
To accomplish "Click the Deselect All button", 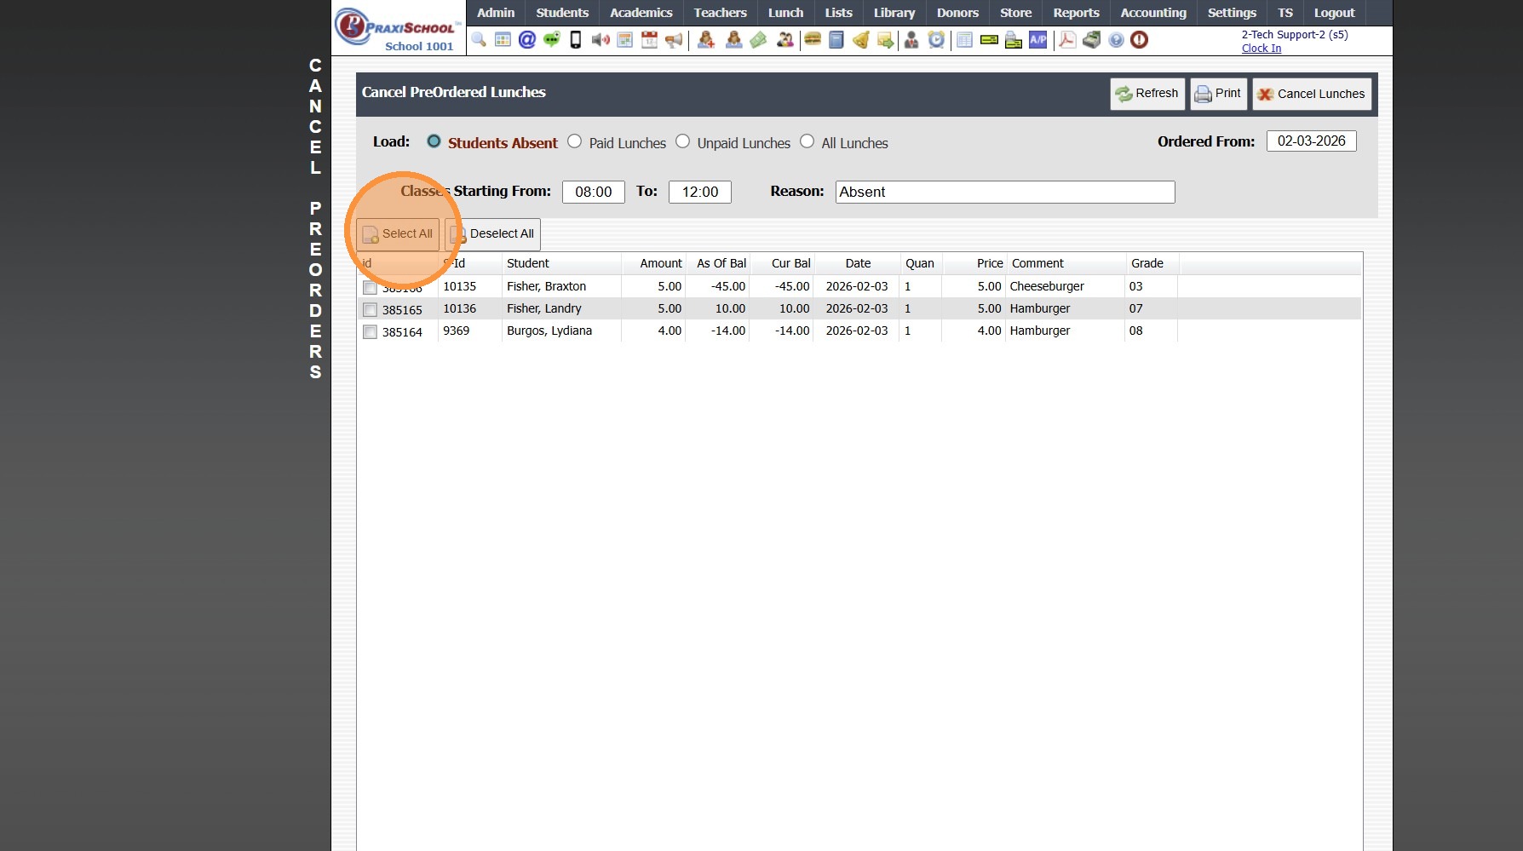I will [x=493, y=234].
